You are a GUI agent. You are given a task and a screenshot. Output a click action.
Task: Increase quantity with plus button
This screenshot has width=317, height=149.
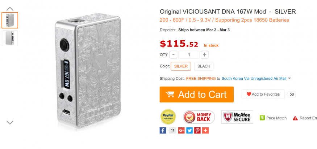tap(205, 55)
